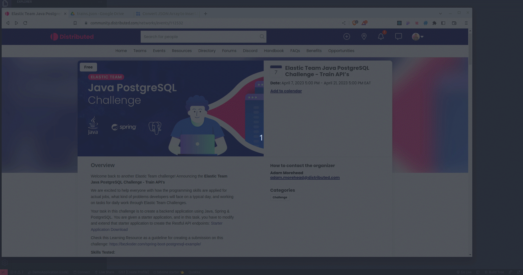Viewport: 523px width, 275px height.
Task: Click Build Tree in VS Code status bar
Action: coord(494,272)
